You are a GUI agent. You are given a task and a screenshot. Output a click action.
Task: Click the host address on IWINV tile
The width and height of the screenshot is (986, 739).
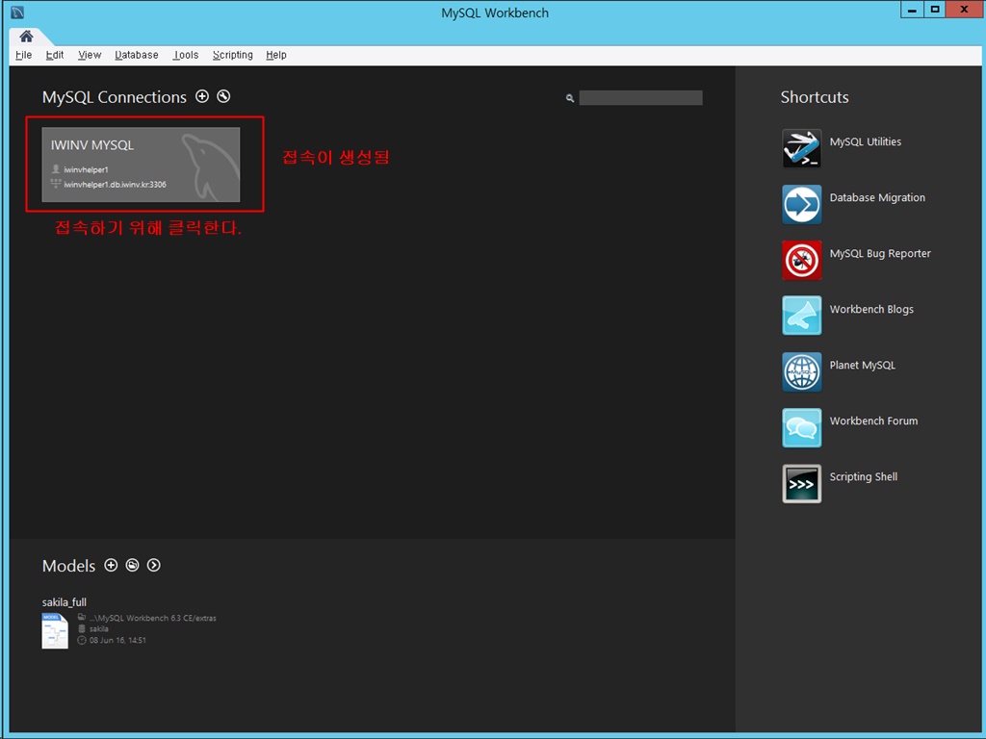coord(116,185)
